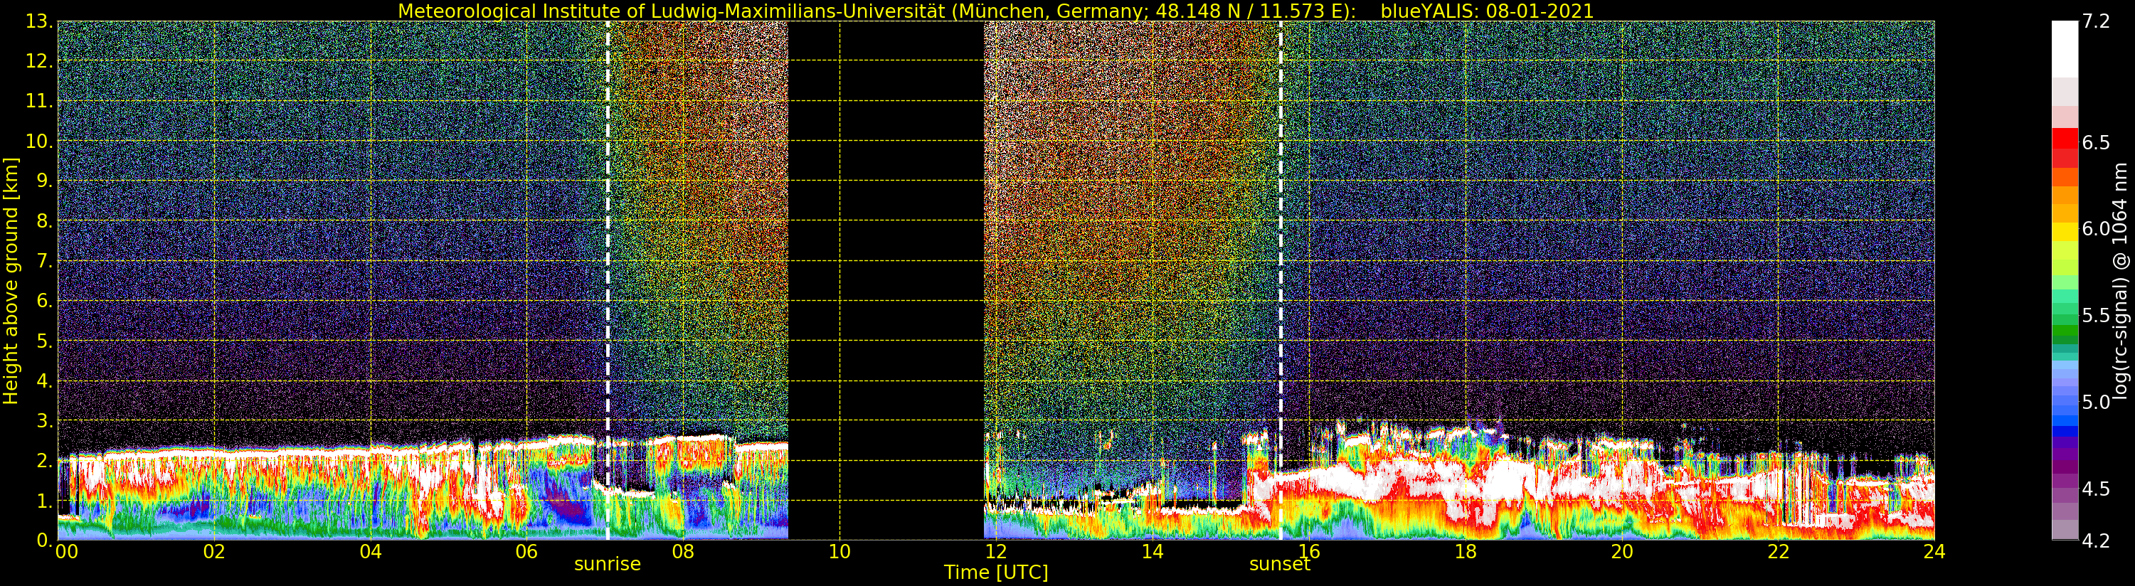Screen dimensions: 2135x586
Task: Click the 6.5 colorbar tick value
Action: pyautogui.click(x=2096, y=142)
